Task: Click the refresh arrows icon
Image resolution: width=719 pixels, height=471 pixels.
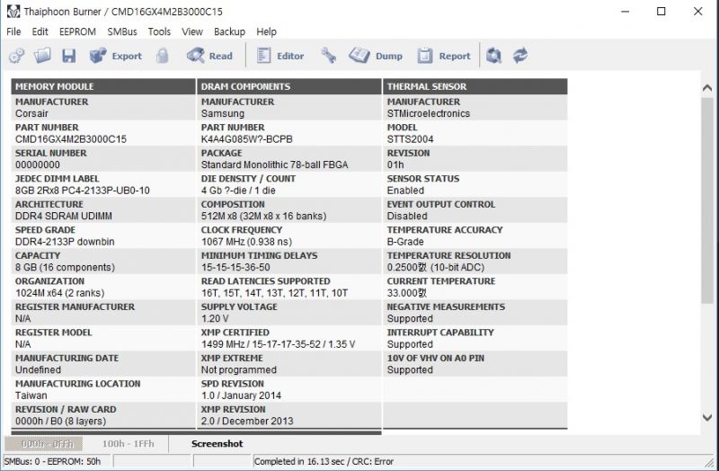Action: [x=520, y=56]
